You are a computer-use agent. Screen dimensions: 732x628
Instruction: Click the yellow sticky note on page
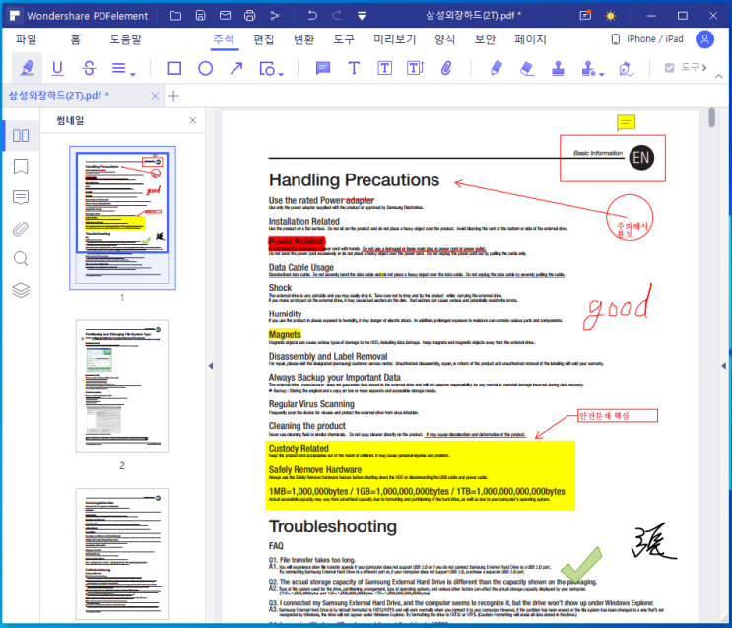click(x=626, y=123)
